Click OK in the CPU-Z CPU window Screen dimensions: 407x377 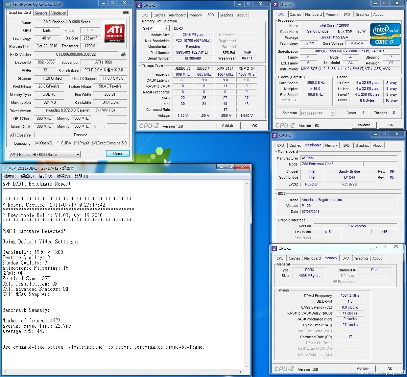coord(391,125)
